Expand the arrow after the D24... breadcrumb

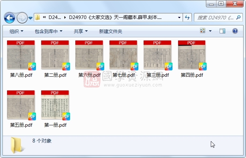(x=65, y=17)
